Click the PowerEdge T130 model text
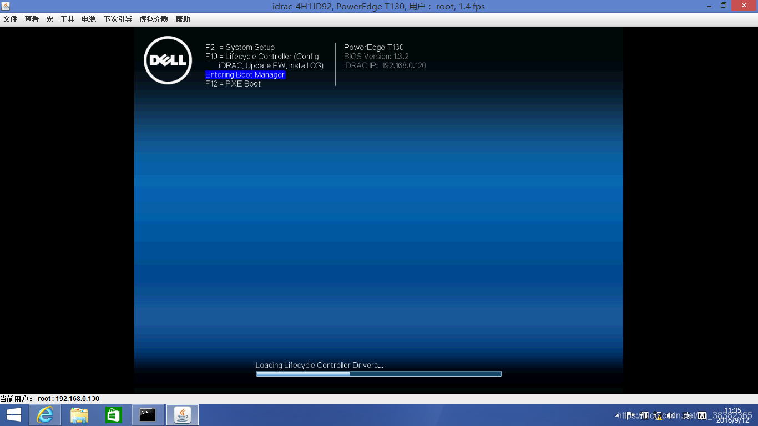 pyautogui.click(x=374, y=48)
